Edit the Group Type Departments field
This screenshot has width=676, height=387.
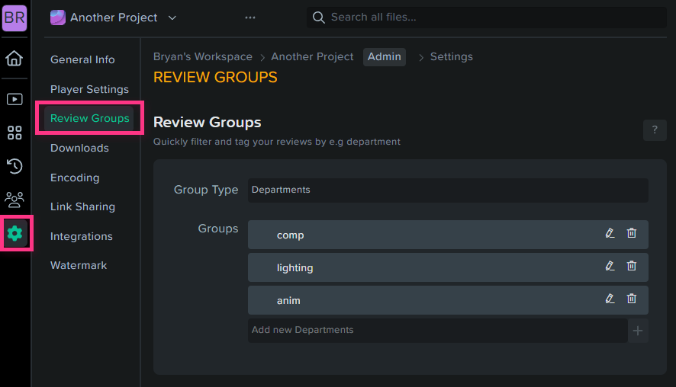[x=448, y=190]
